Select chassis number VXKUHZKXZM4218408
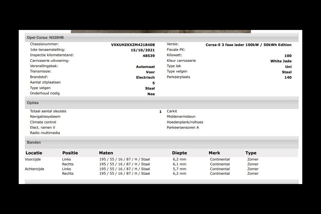321x214 pixels. [133, 45]
